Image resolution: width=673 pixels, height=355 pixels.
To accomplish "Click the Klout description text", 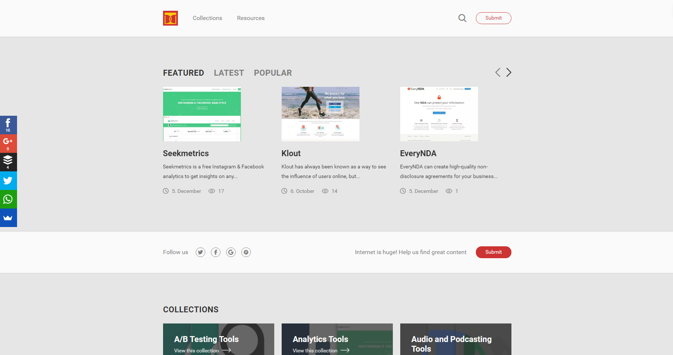I will pyautogui.click(x=334, y=171).
